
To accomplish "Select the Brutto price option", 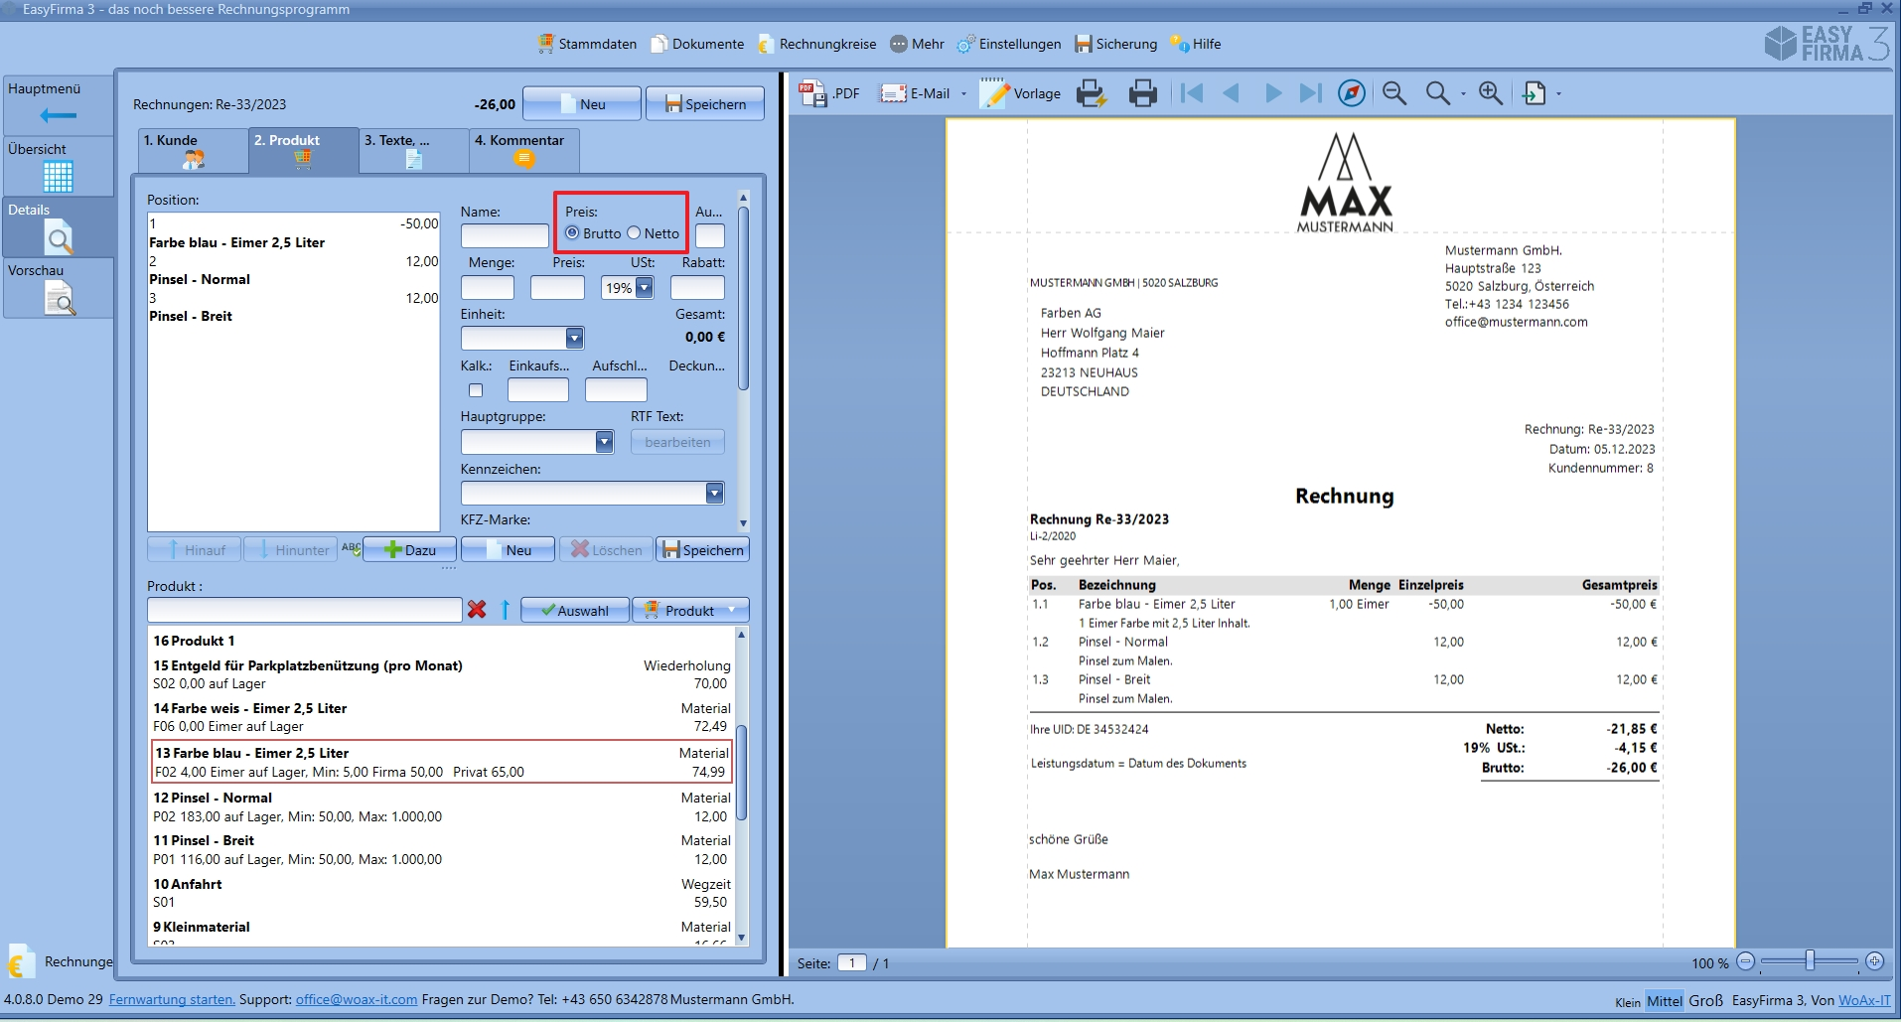I will pos(572,233).
